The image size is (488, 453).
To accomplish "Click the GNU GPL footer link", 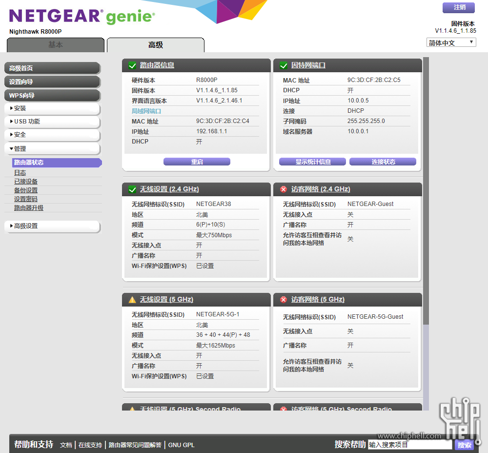I will [182, 445].
